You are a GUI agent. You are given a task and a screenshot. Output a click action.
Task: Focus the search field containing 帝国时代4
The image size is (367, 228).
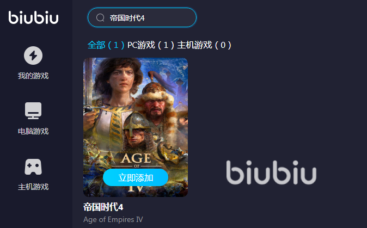[142, 17]
